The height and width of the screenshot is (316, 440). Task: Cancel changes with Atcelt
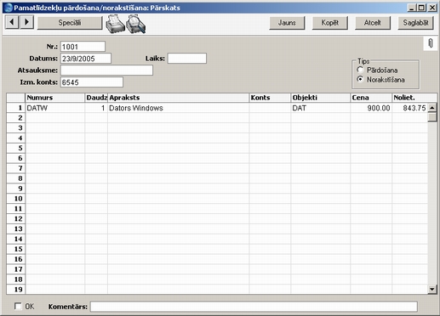[x=373, y=23]
